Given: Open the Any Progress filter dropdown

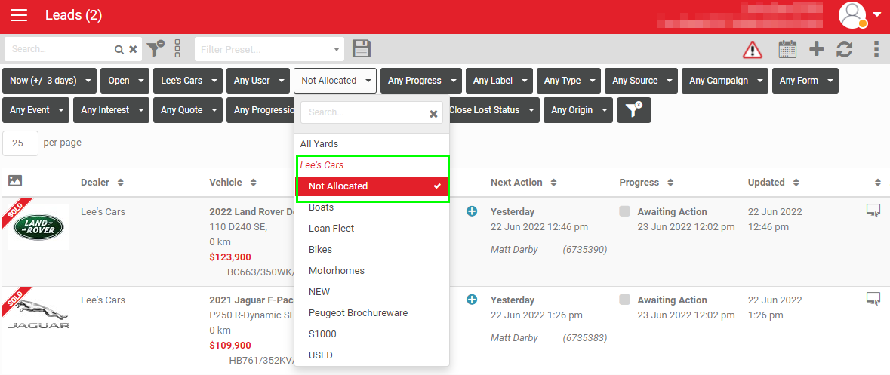Looking at the screenshot, I should click(x=420, y=81).
